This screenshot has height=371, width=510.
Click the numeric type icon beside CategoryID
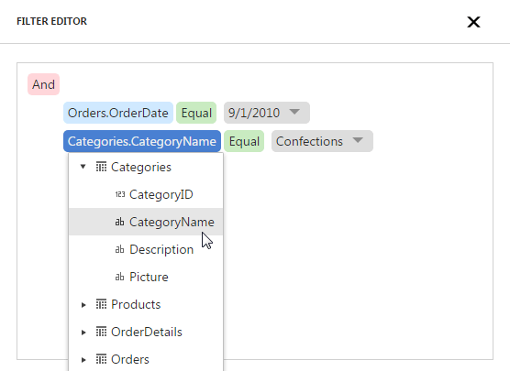(x=120, y=194)
